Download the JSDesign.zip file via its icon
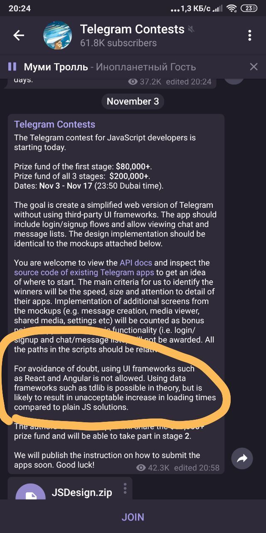The image size is (266, 533). pyautogui.click(x=30, y=494)
